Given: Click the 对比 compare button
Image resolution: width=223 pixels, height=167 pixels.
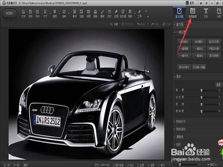Looking at the screenshot, I should [x=130, y=165].
